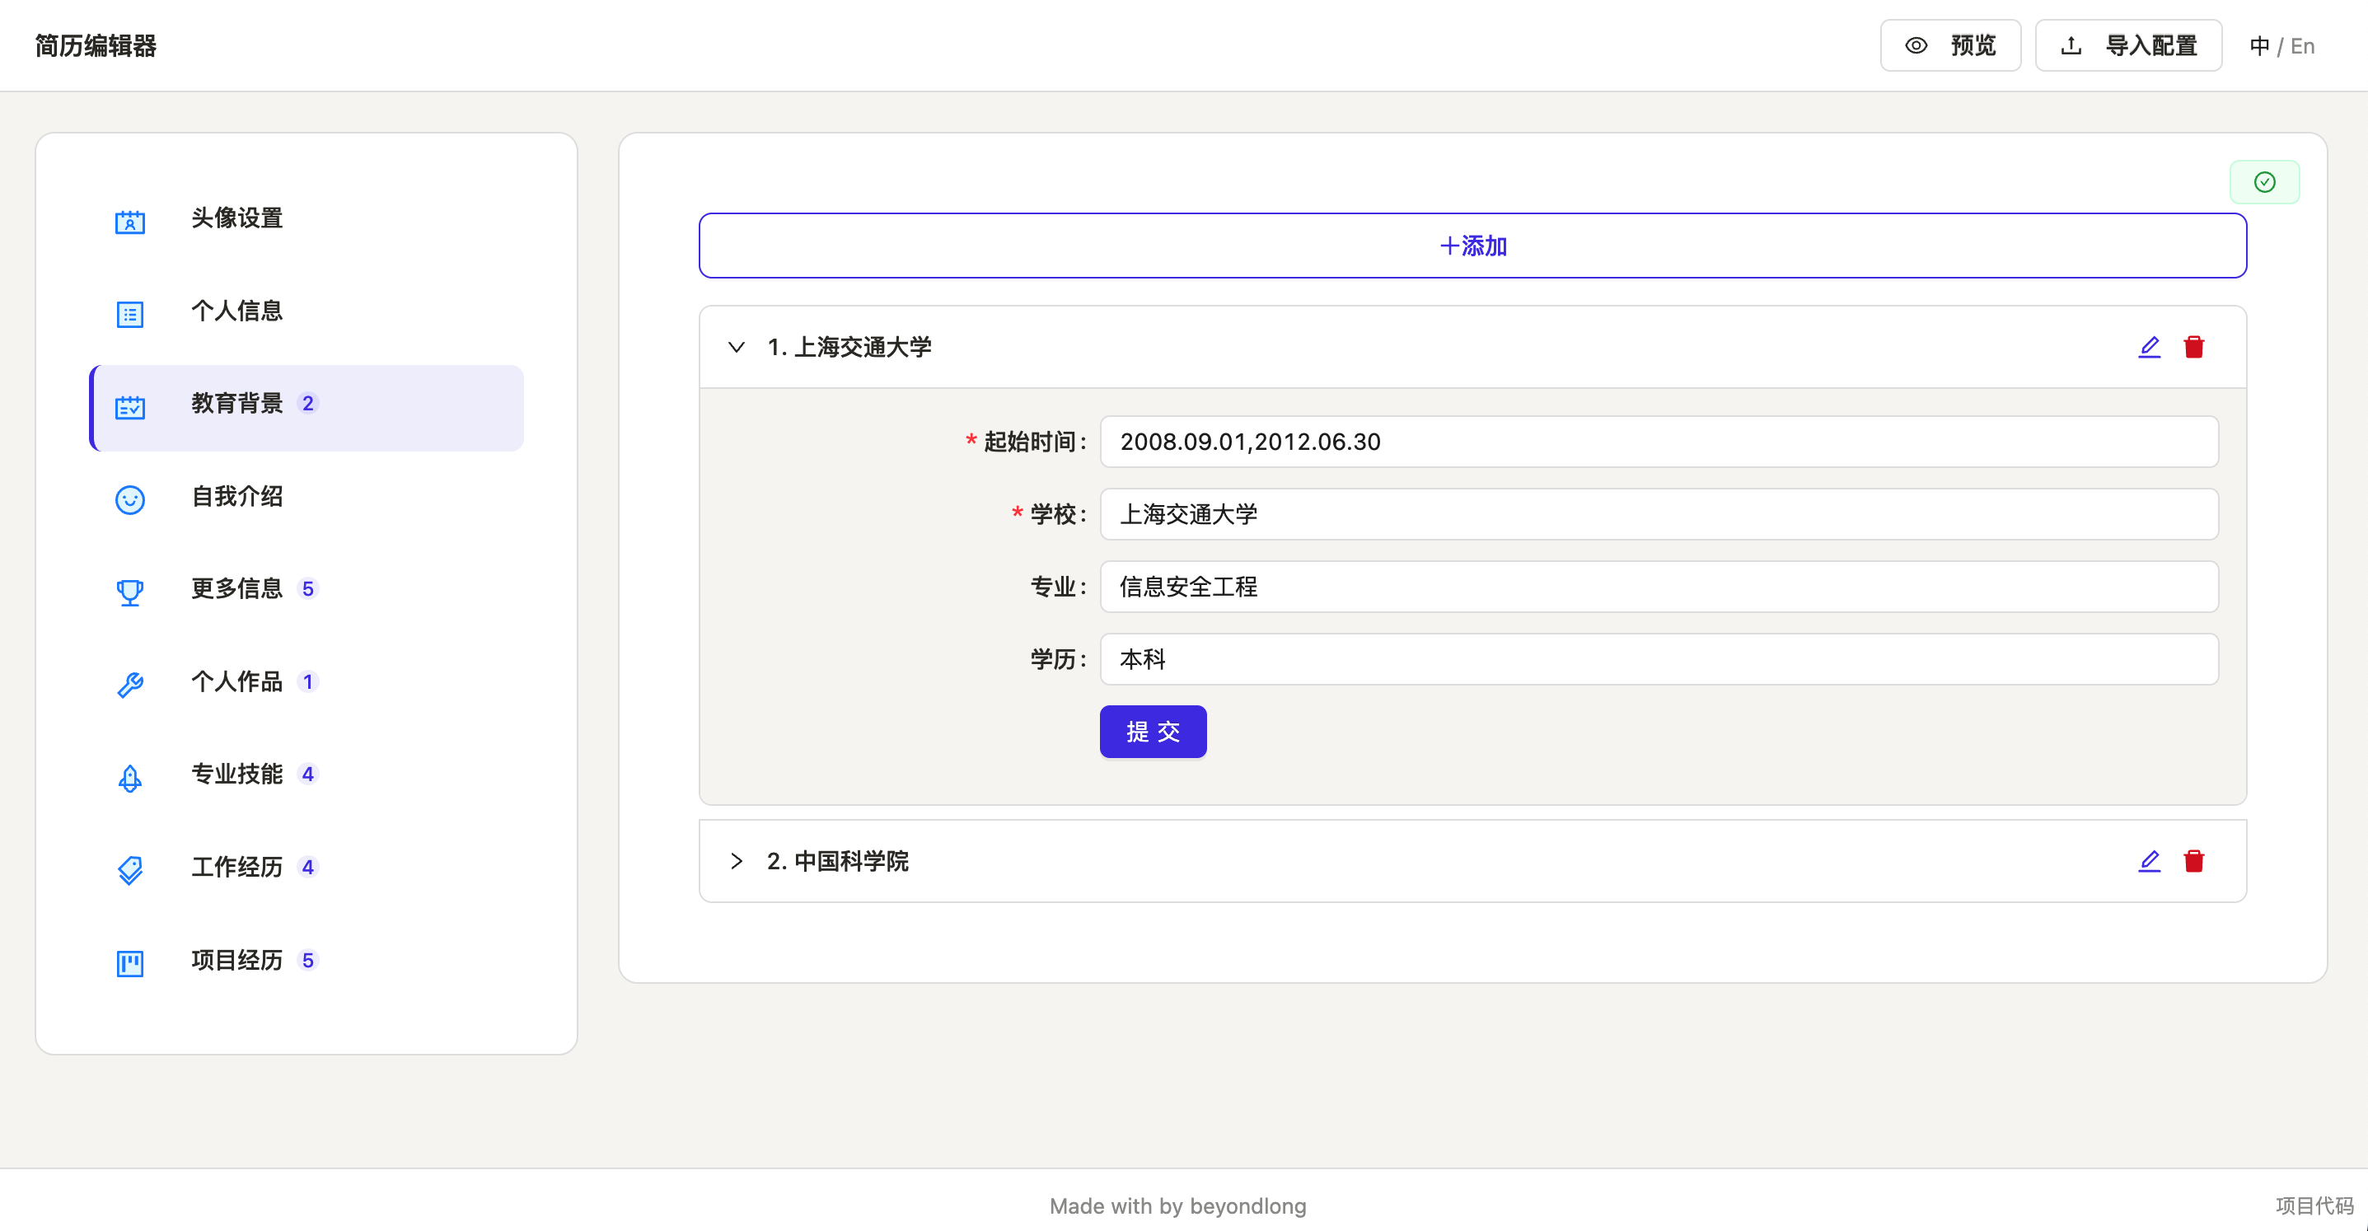
Task: Click the 导入配置 import button
Action: [x=2128, y=45]
